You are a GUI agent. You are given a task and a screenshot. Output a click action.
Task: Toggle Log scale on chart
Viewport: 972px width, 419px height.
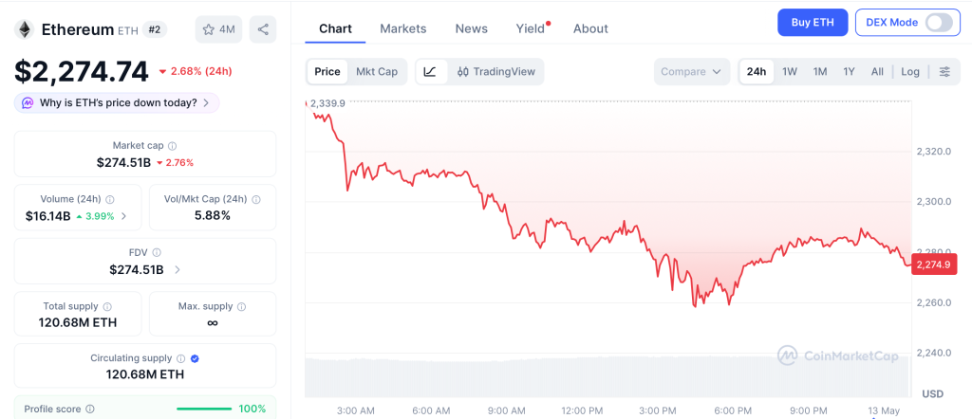[910, 72]
